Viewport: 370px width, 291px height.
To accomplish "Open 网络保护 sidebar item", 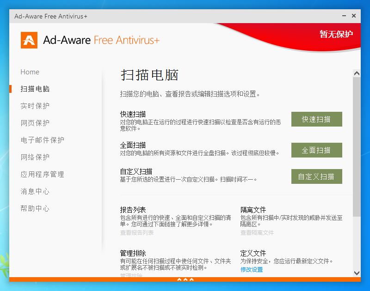I will 35,157.
